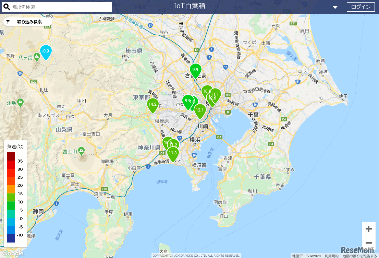Open the 絞り込み検索 filter panel

click(27, 22)
